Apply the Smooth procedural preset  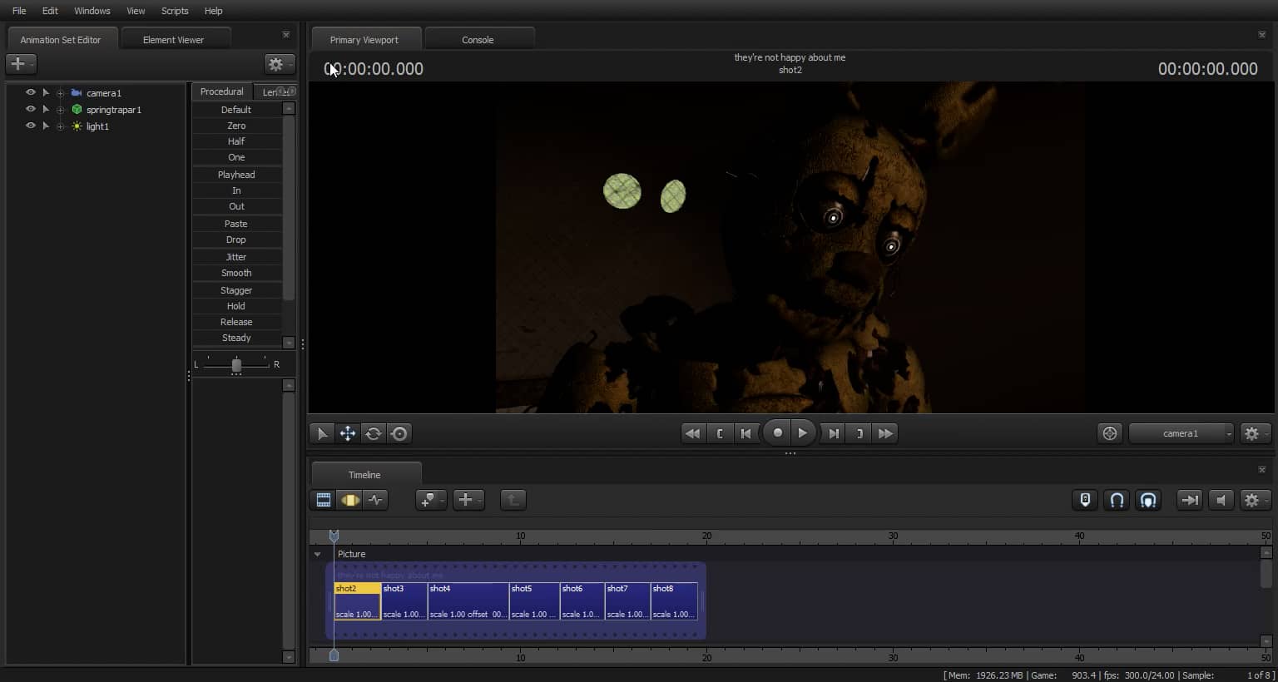[236, 273]
